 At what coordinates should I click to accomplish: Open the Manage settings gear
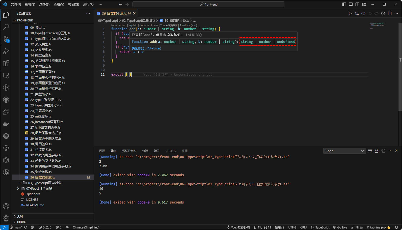click(6, 218)
